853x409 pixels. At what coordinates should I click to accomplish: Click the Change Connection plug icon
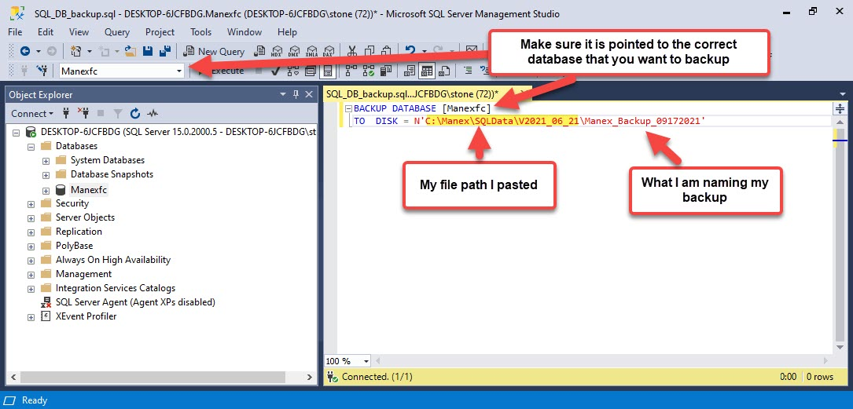click(42, 71)
